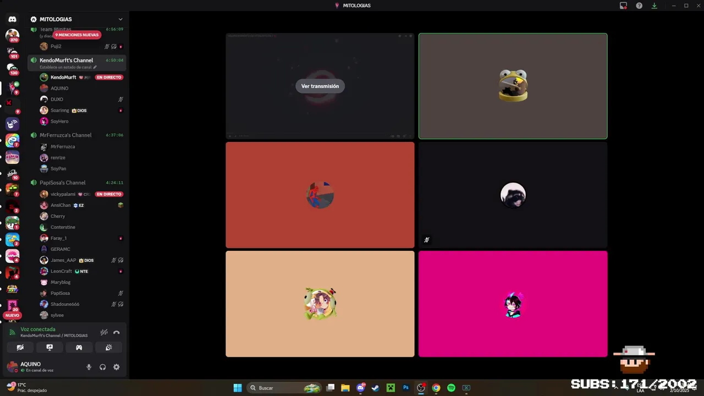Open the Windows Start menu

238,388
